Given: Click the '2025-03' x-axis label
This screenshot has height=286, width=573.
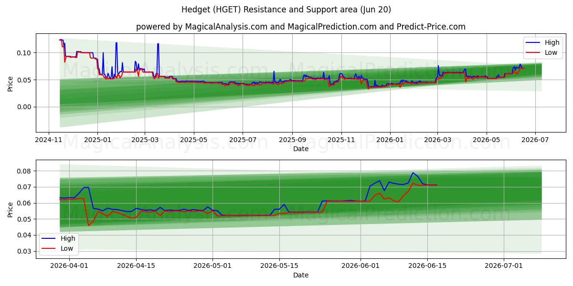Looking at the screenshot, I should pos(145,140).
